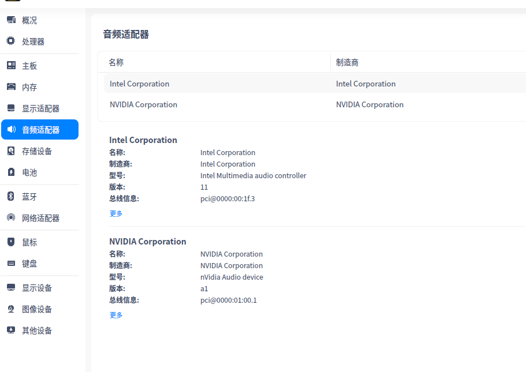Open the 蓝牙 Bluetooth icon

pos(11,197)
